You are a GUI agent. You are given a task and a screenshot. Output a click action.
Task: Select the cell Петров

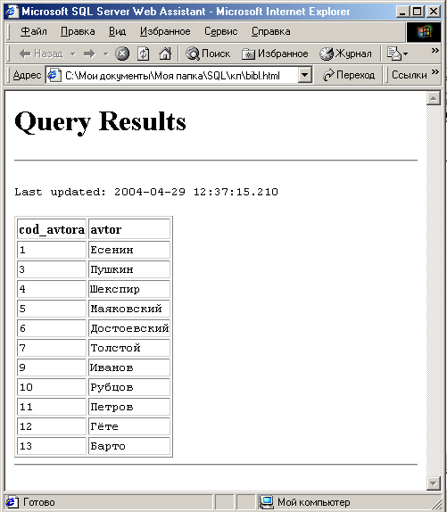[129, 407]
